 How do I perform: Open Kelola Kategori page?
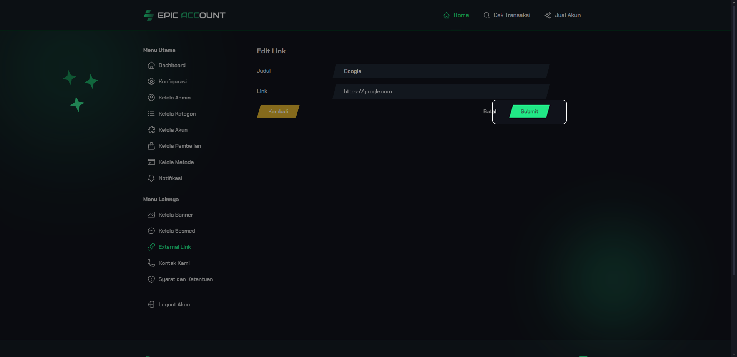(172, 114)
